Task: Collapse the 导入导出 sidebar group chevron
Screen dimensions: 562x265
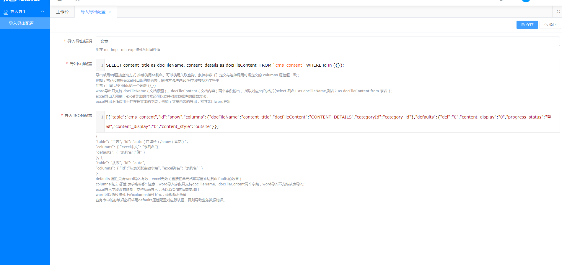Action: [x=43, y=11]
